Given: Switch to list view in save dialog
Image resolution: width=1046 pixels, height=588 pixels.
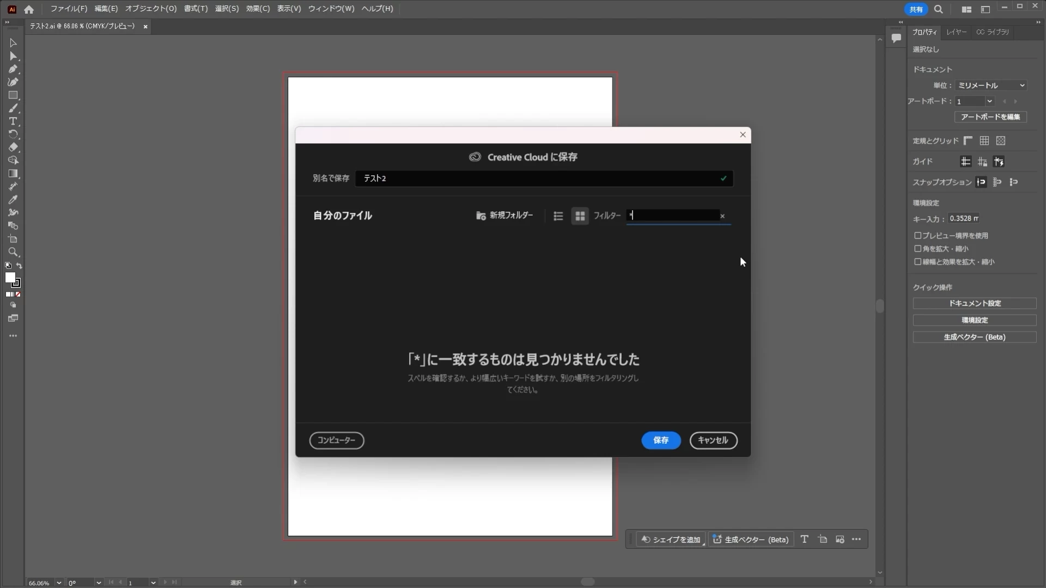Looking at the screenshot, I should click(x=558, y=216).
